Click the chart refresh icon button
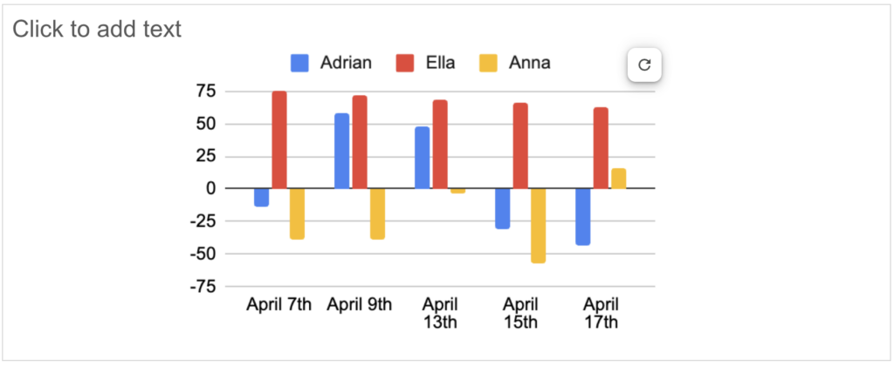This screenshot has height=367, width=894. pos(644,65)
